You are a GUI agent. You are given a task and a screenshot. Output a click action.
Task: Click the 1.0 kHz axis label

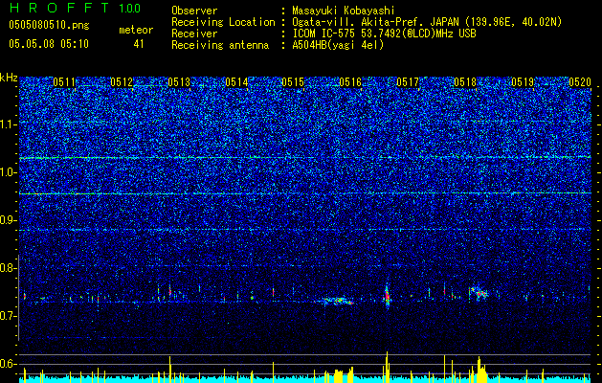pos(9,172)
